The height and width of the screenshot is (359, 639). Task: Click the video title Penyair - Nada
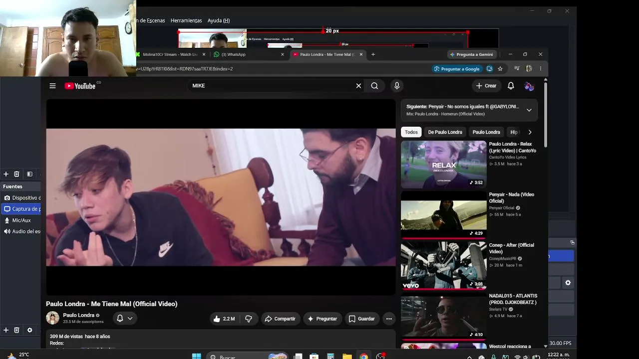coord(511,197)
